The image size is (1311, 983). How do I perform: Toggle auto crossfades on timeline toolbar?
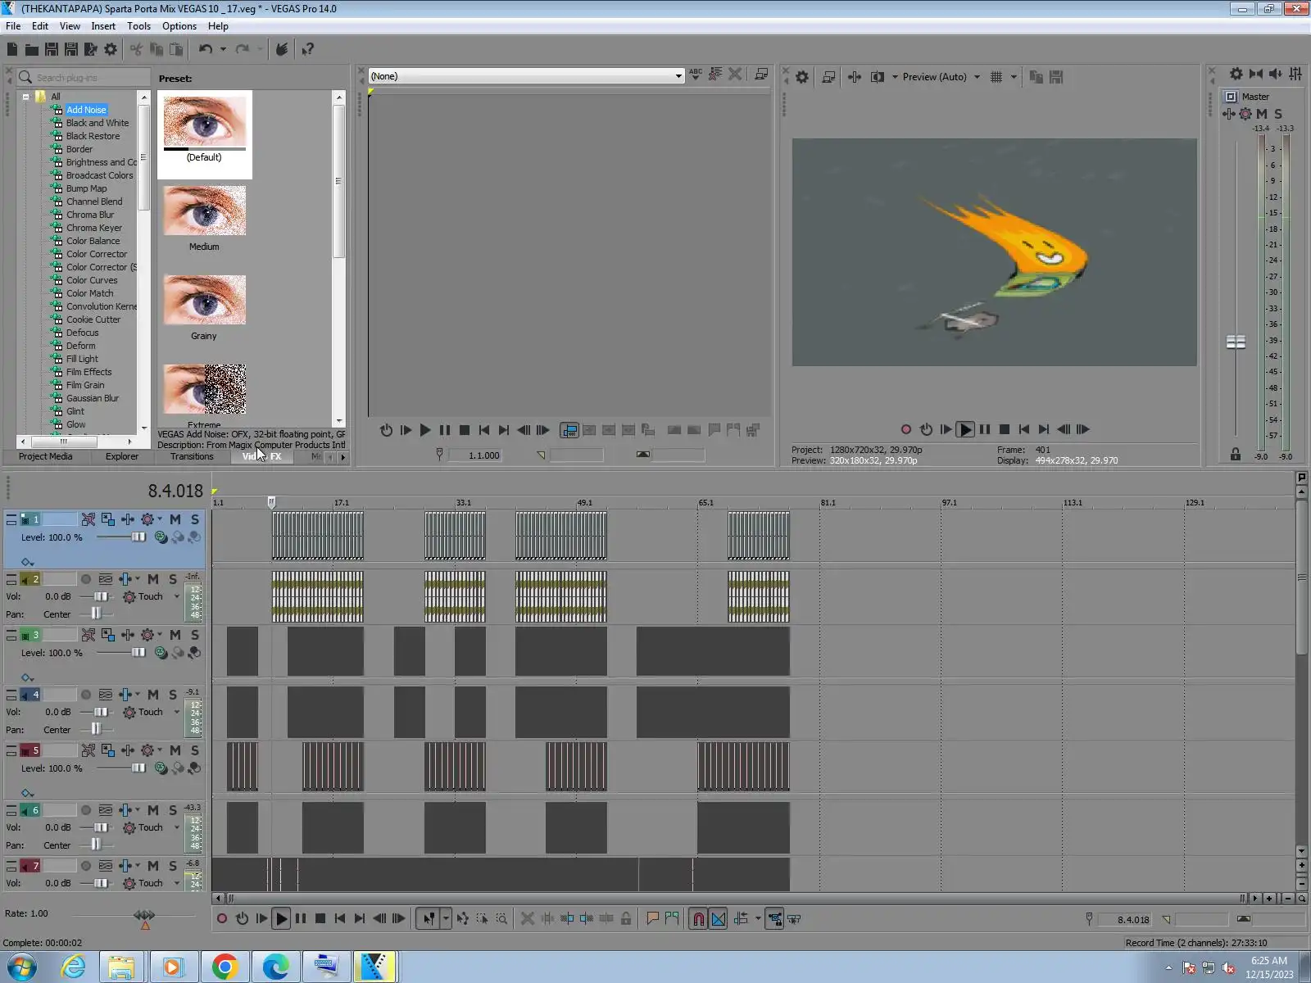point(719,919)
